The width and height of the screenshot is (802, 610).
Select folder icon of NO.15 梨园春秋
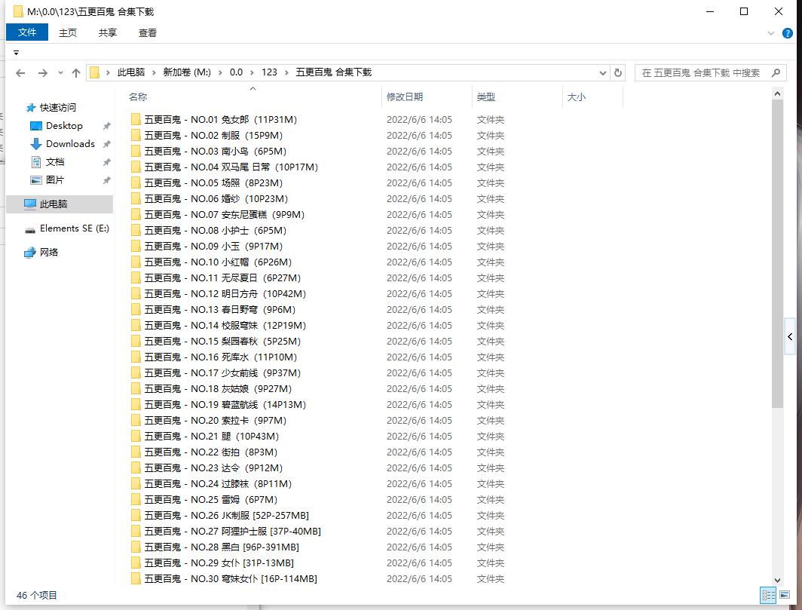point(136,342)
